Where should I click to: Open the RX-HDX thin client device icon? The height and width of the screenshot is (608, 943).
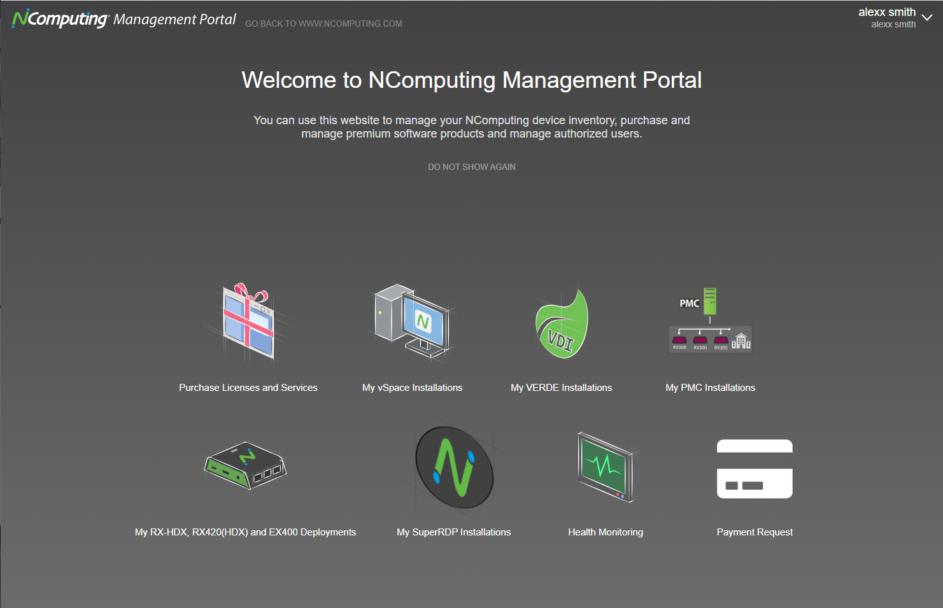(x=245, y=465)
